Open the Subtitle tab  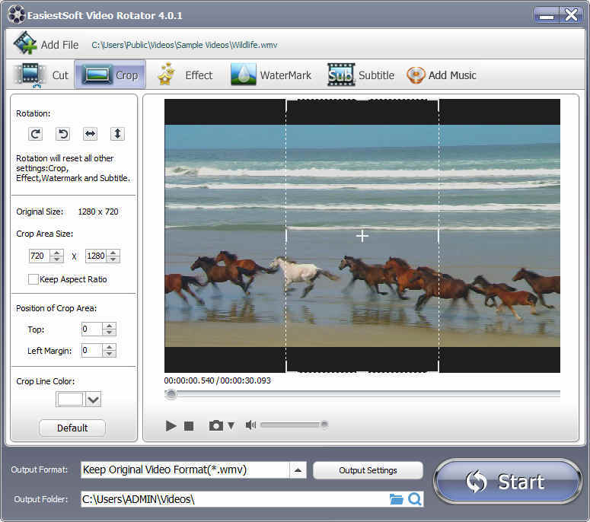[x=361, y=75]
